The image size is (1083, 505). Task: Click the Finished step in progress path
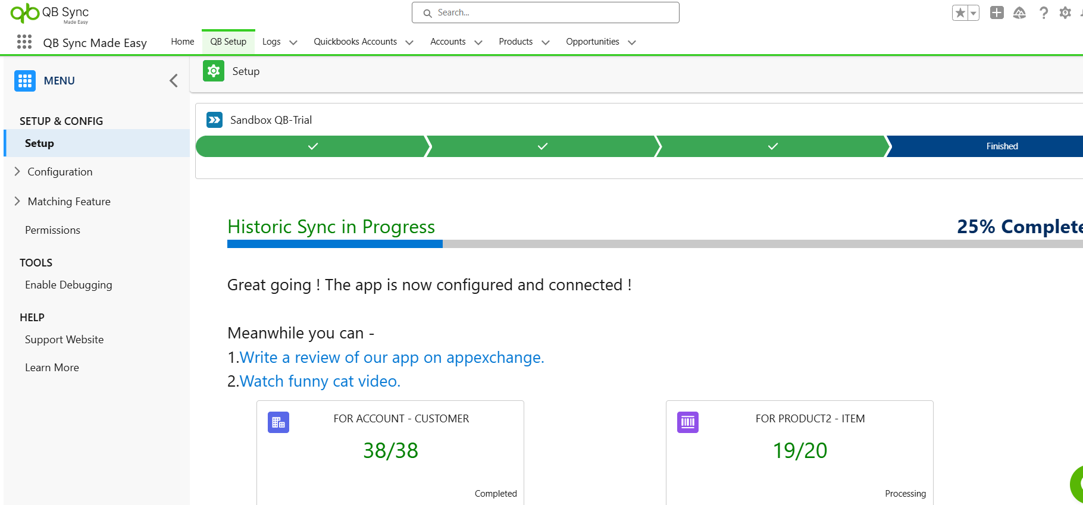pos(1001,146)
